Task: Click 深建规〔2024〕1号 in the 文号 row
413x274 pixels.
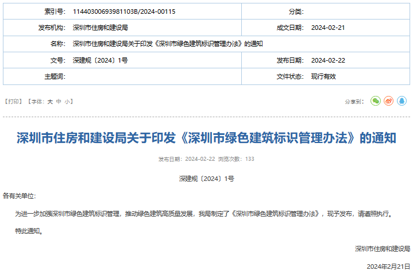Action: 100,60
